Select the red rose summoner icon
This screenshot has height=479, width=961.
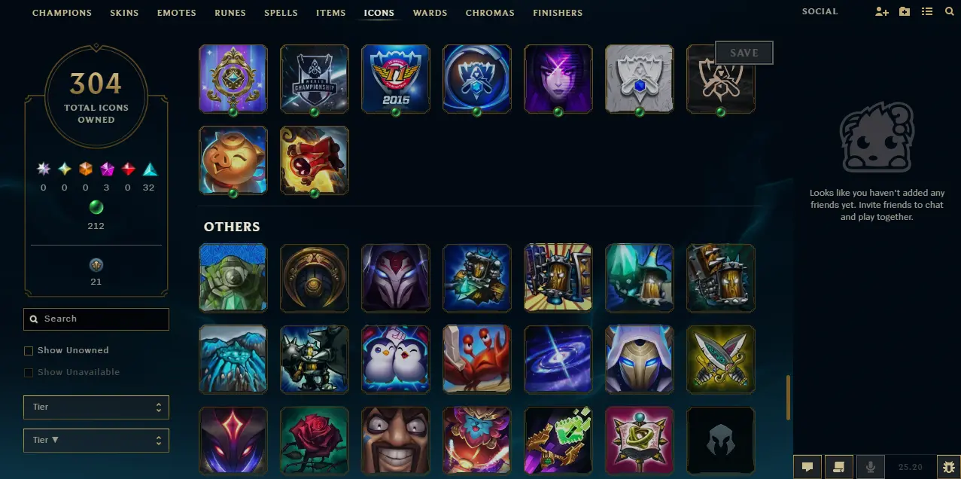pos(315,441)
